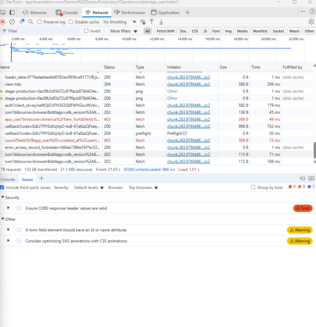
Task: Collapse the Other issues section
Action: click(x=3, y=219)
